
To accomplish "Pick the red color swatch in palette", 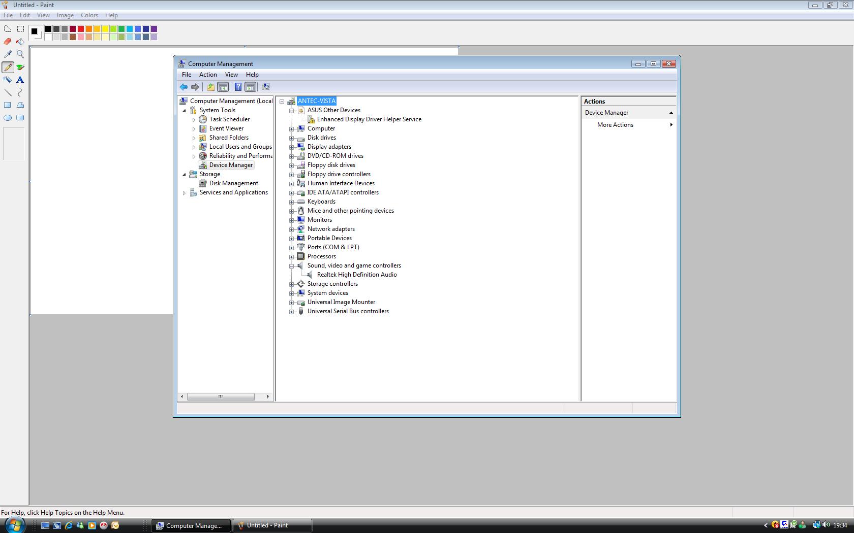I will pos(81,29).
